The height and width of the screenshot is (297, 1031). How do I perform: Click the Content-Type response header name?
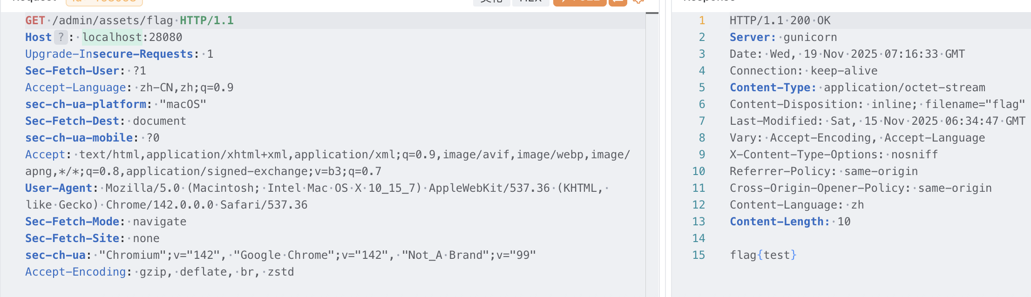773,88
